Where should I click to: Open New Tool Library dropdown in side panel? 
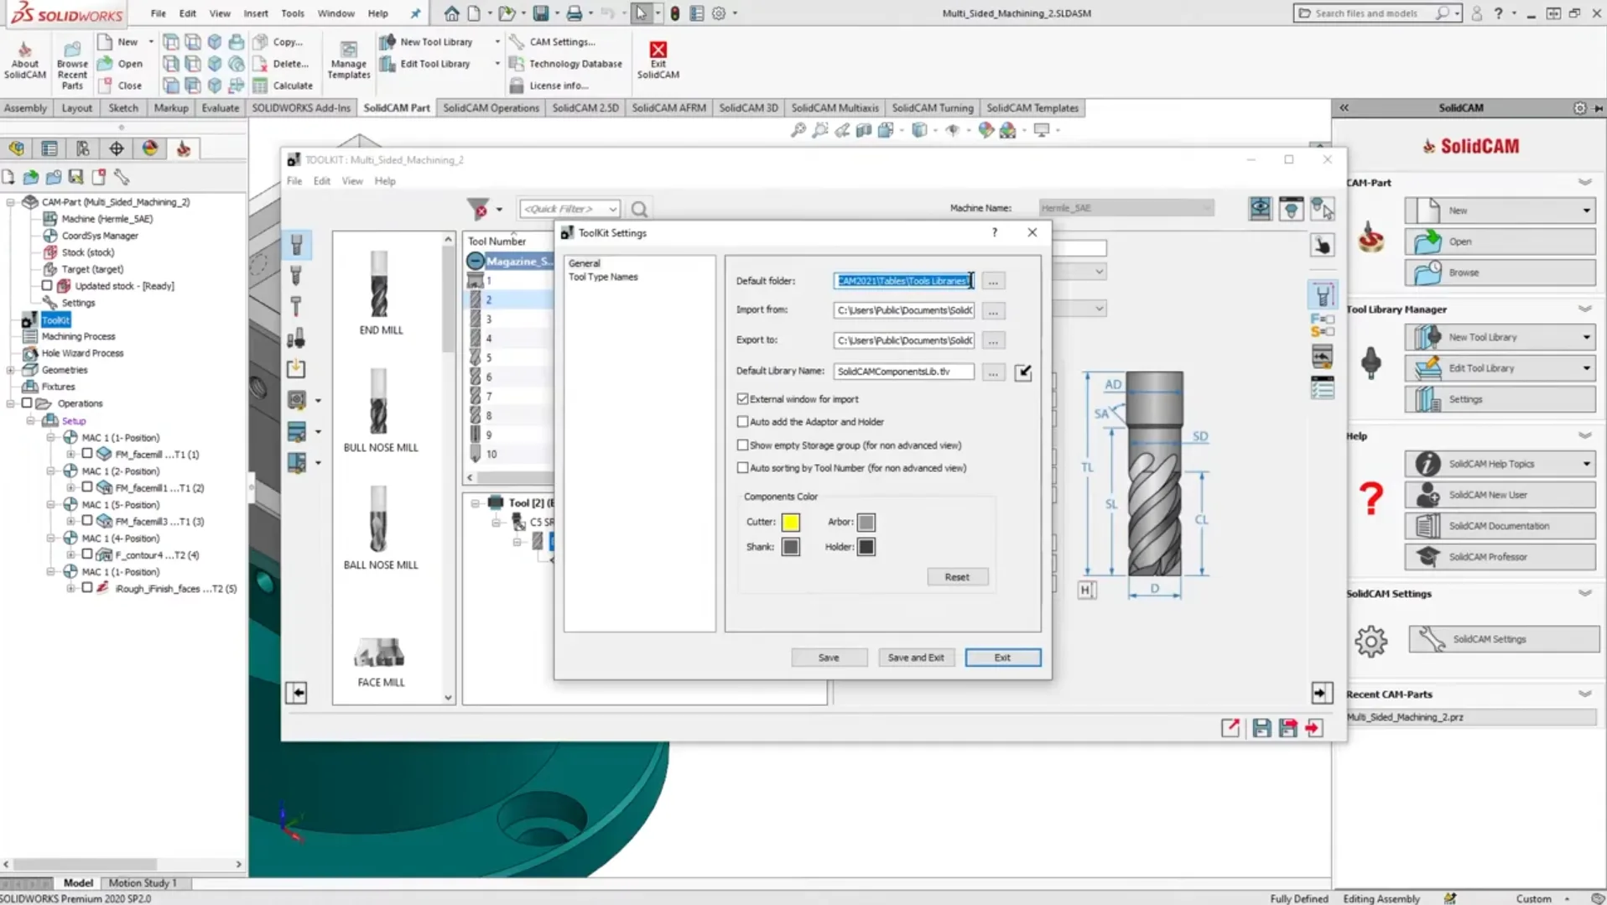[1586, 337]
